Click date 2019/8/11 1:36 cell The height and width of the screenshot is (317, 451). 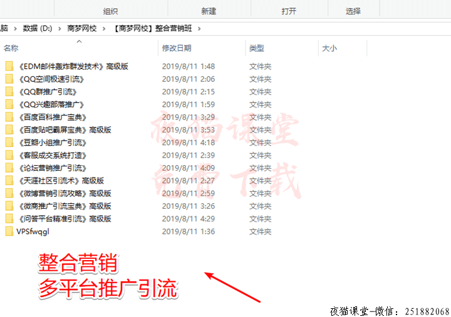tap(189, 231)
